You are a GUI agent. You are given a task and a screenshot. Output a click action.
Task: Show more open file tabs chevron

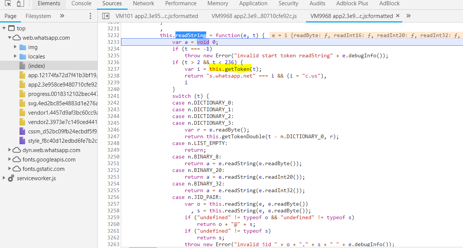point(409,16)
